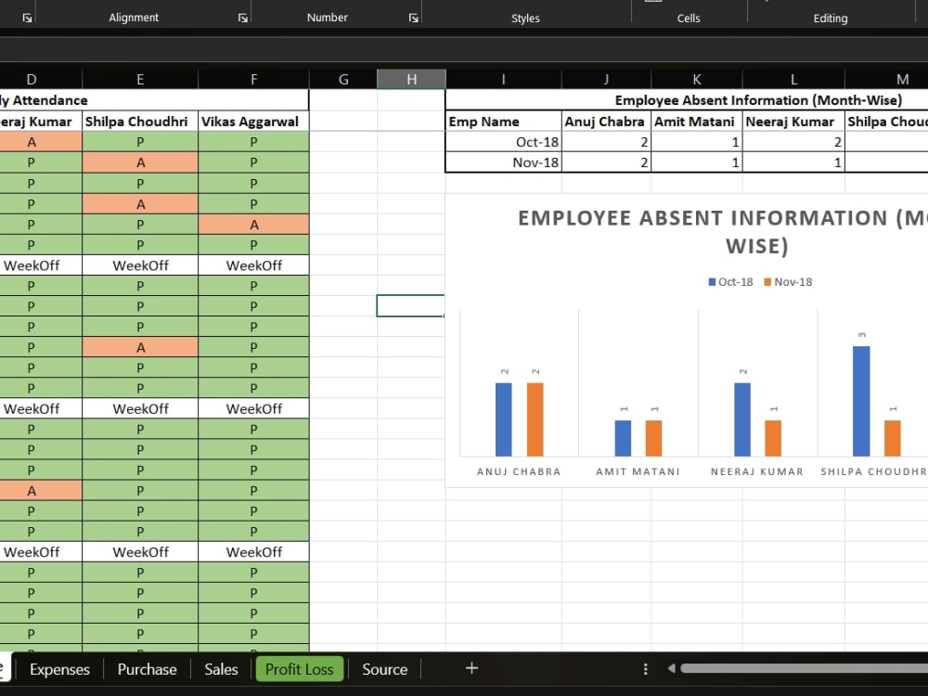Click the Shilpa Choudhri header cell in attendance table

click(140, 122)
